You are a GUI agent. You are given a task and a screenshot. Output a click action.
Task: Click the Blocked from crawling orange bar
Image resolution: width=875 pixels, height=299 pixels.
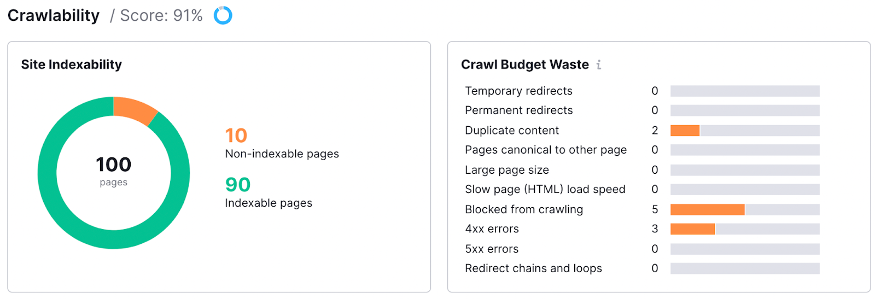(x=707, y=209)
